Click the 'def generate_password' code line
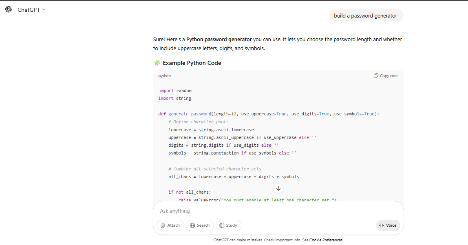Image resolution: width=468 pixels, height=245 pixels. [x=269, y=114]
